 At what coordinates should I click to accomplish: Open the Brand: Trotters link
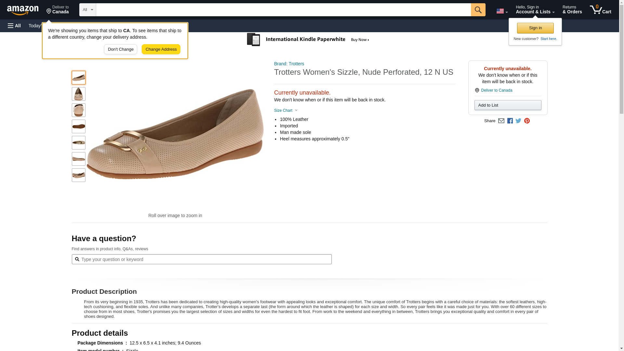click(289, 64)
